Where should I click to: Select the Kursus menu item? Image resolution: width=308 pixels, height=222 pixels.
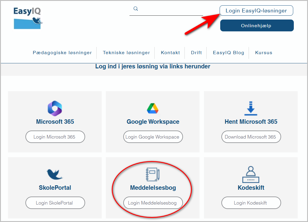pyautogui.click(x=264, y=53)
